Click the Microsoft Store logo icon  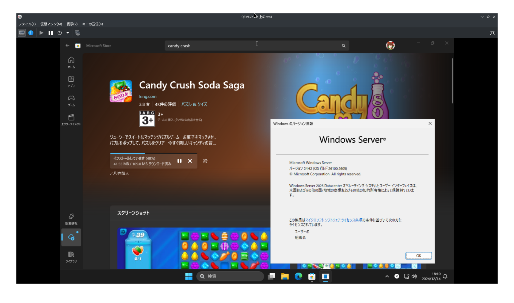[78, 45]
